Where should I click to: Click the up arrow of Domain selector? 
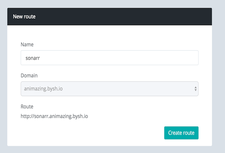(196, 87)
